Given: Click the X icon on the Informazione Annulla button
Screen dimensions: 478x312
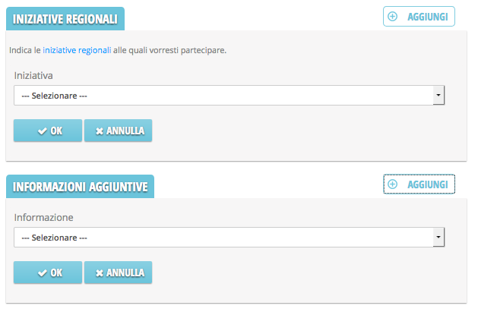Looking at the screenshot, I should (99, 272).
